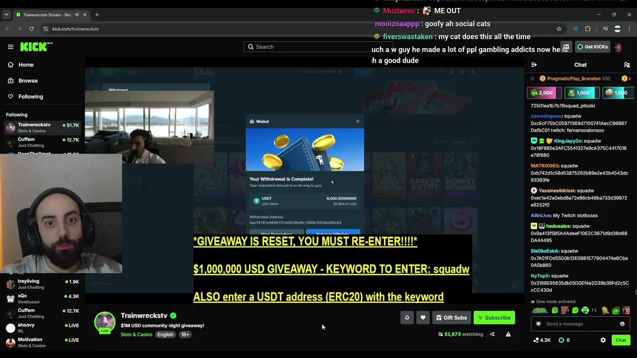
Task: Click the 18+ tag
Action: click(185, 335)
